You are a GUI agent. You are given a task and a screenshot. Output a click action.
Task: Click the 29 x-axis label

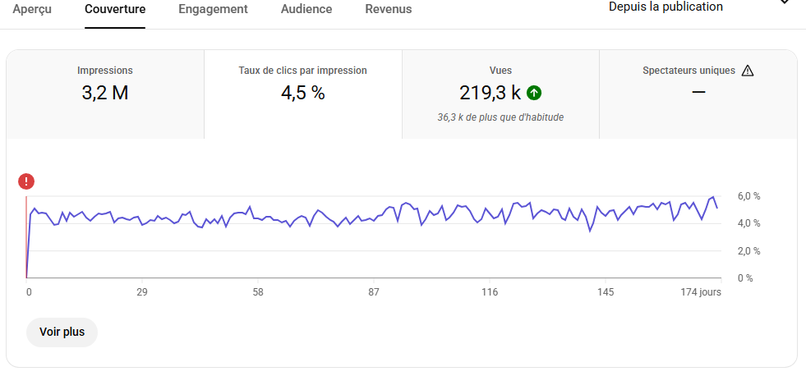point(142,292)
